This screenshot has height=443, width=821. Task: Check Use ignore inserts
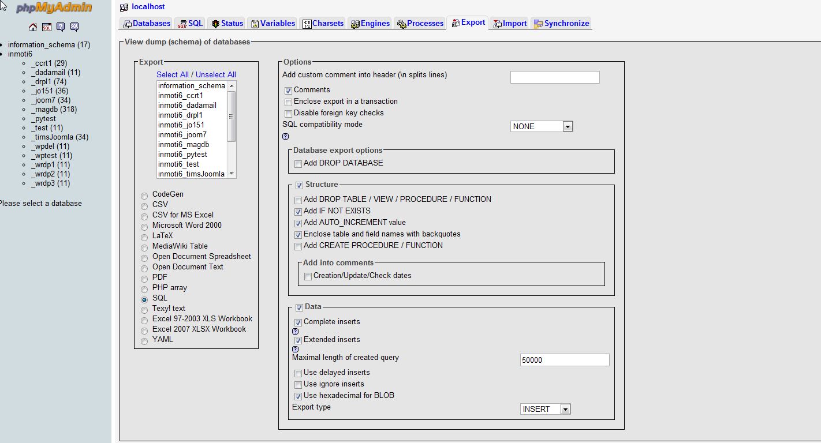click(x=298, y=385)
